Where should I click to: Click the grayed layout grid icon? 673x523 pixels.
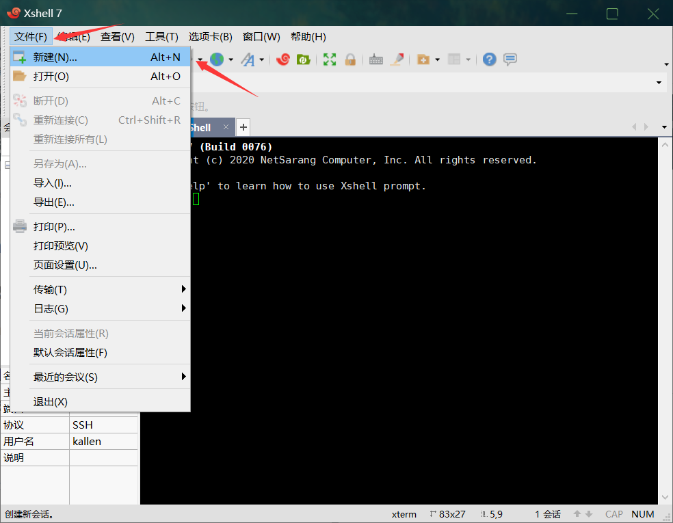click(x=454, y=59)
